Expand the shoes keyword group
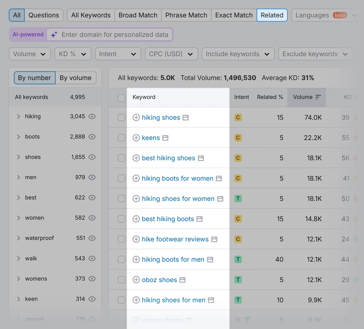 click(x=19, y=157)
